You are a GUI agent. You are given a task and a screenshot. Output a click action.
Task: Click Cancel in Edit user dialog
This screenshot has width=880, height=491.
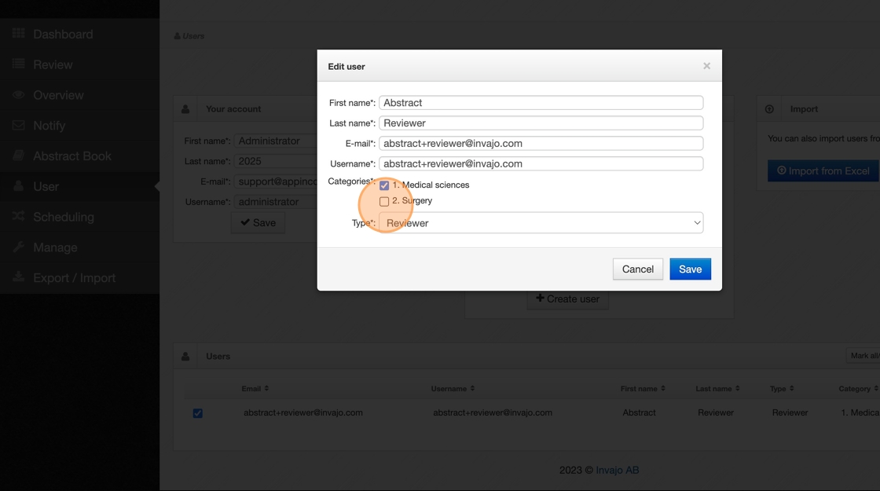[x=637, y=269]
